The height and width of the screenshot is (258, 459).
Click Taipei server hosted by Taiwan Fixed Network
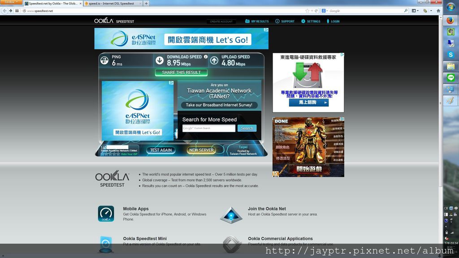[x=243, y=150]
